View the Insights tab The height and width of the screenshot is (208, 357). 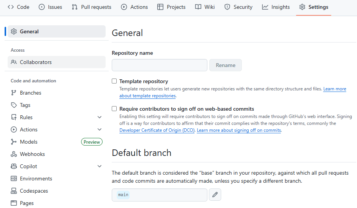pos(276,7)
